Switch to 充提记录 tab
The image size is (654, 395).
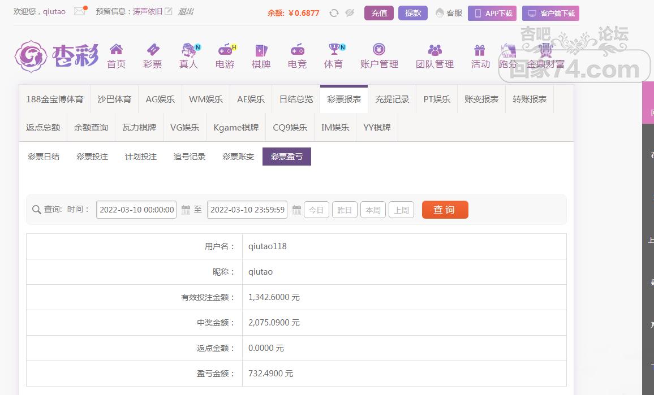[x=392, y=99]
